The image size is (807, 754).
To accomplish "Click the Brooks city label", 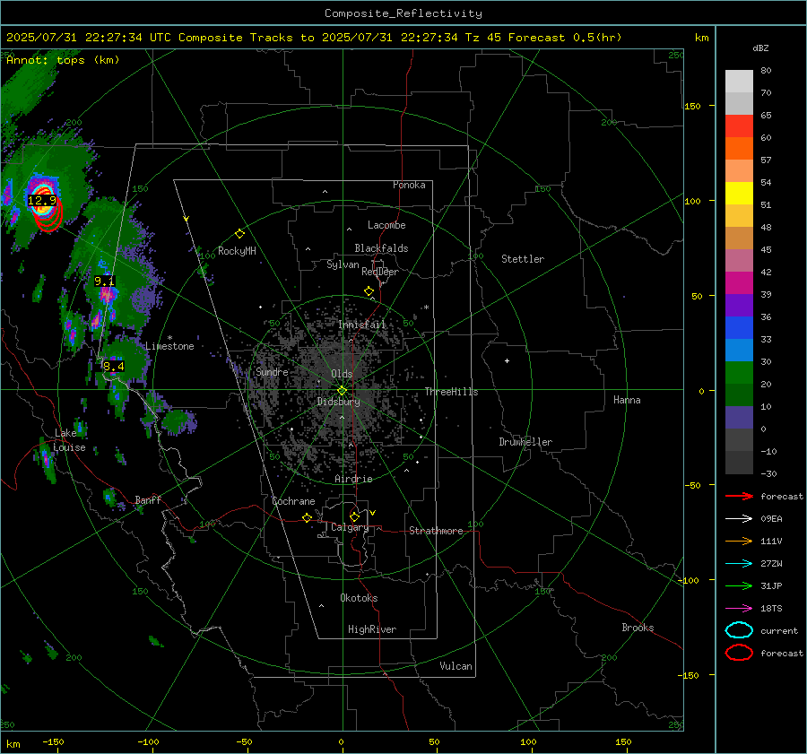I will point(638,628).
